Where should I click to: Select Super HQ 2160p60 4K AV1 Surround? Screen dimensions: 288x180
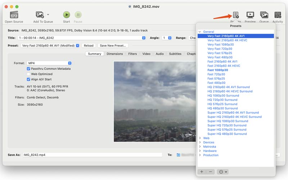(x=233, y=112)
